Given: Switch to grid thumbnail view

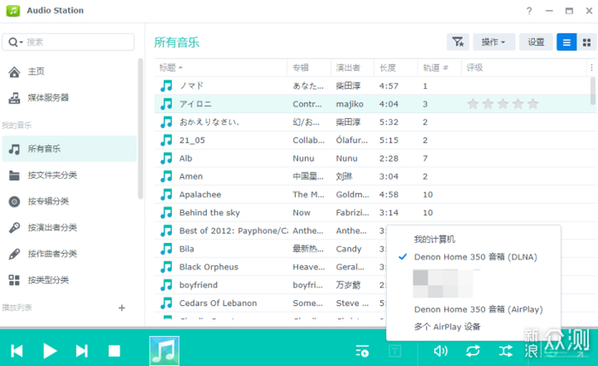Looking at the screenshot, I should [x=586, y=42].
